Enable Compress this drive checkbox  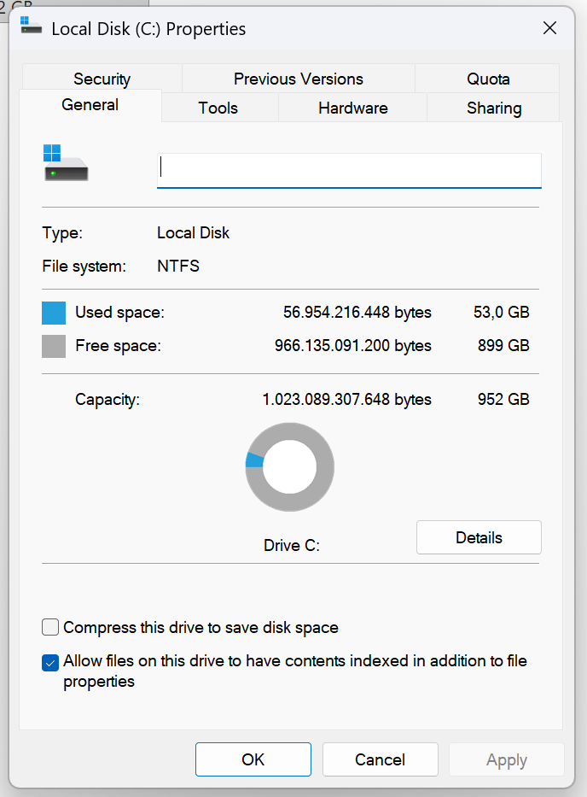tap(50, 627)
